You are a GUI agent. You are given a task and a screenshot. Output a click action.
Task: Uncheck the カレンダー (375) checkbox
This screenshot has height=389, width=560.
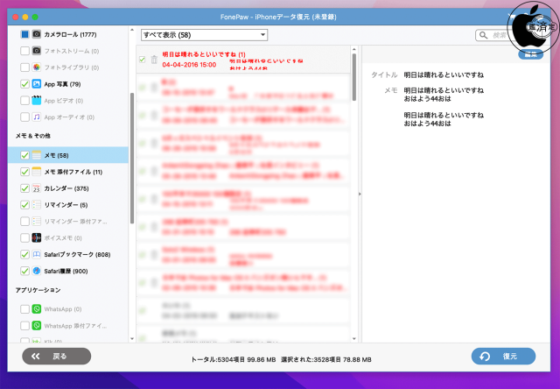(x=24, y=188)
